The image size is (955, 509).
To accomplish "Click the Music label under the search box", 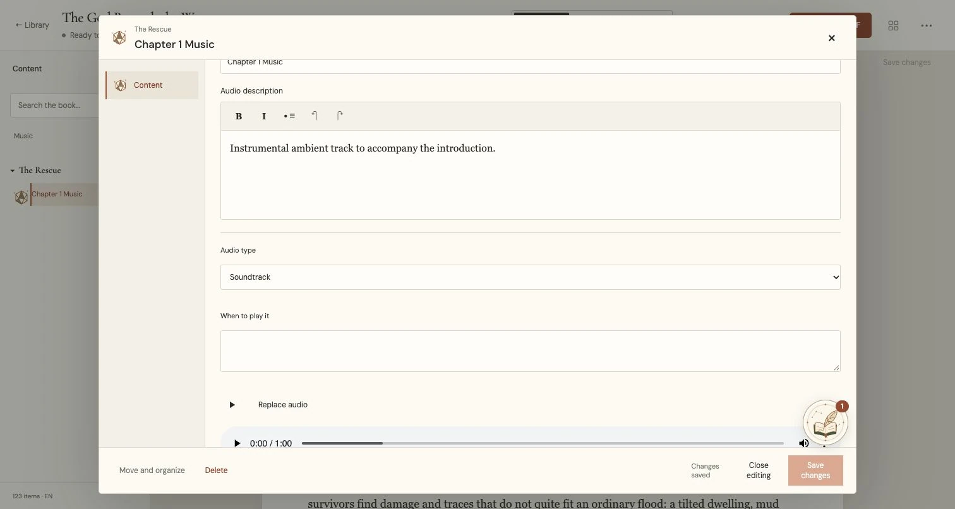I will (23, 136).
